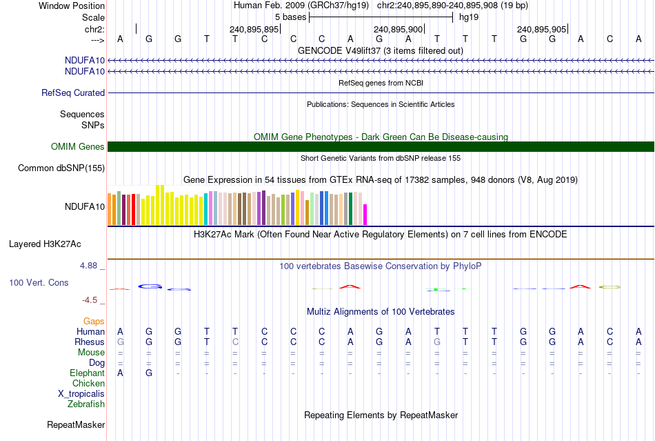Open 100 vertebrates Basewise Conservation by PhyloP
The image size is (655, 441).
(x=380, y=266)
